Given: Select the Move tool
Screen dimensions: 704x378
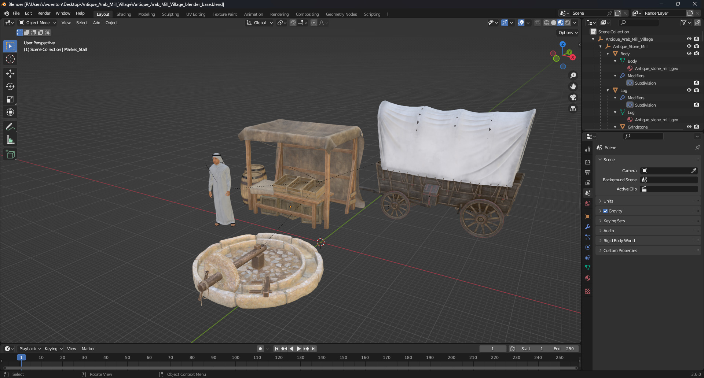Looking at the screenshot, I should [x=10, y=74].
